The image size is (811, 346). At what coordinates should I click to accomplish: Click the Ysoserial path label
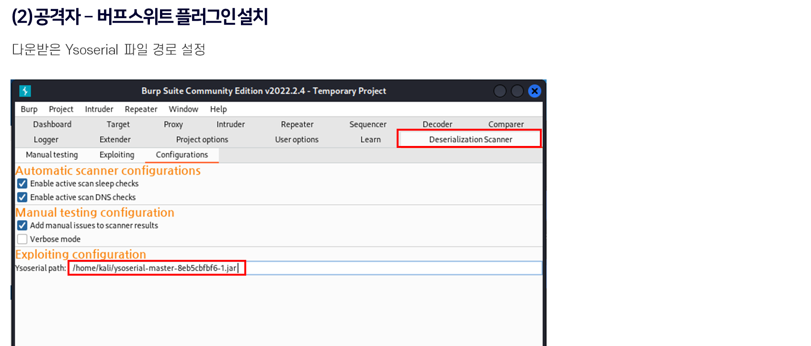(x=41, y=268)
